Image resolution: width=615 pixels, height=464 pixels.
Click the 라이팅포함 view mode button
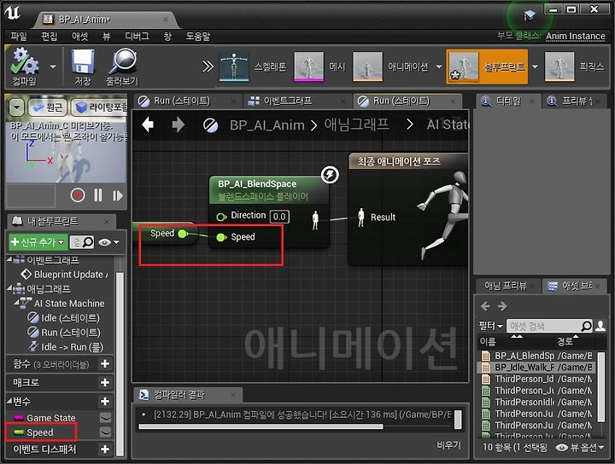100,107
